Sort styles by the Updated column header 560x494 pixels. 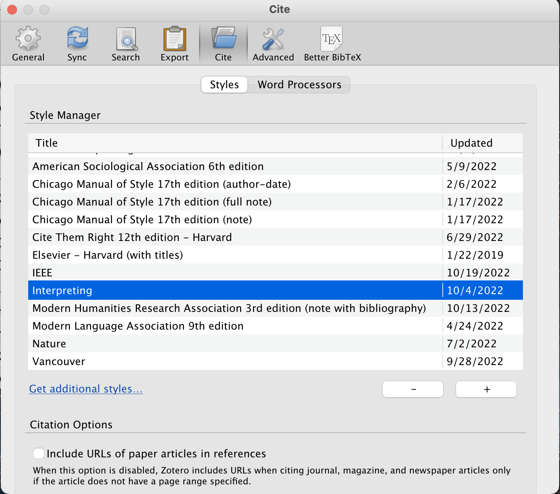coord(483,143)
